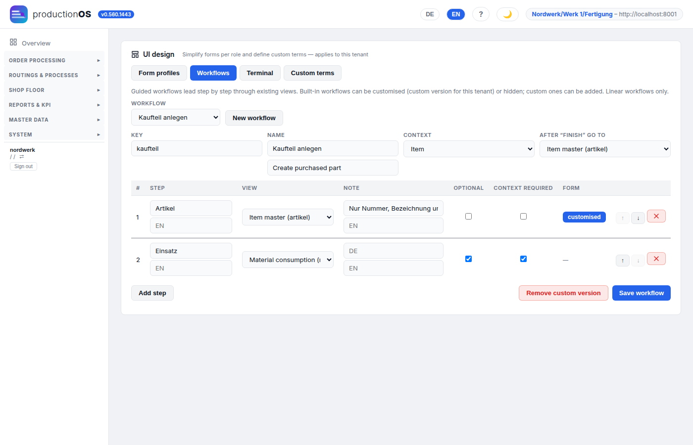Move the Einsatz step down
This screenshot has width=693, height=445.
click(638, 260)
